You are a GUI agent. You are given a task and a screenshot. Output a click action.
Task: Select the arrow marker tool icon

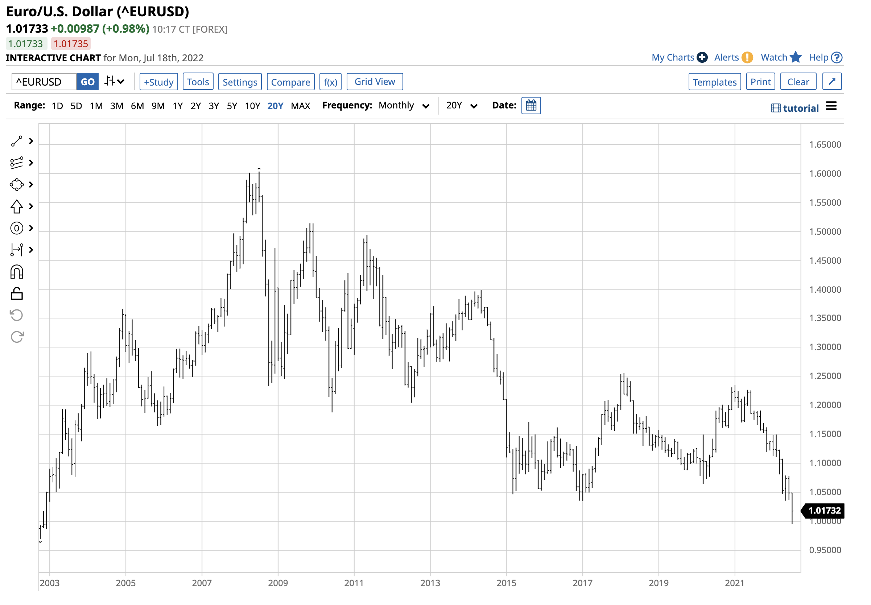pyautogui.click(x=17, y=207)
